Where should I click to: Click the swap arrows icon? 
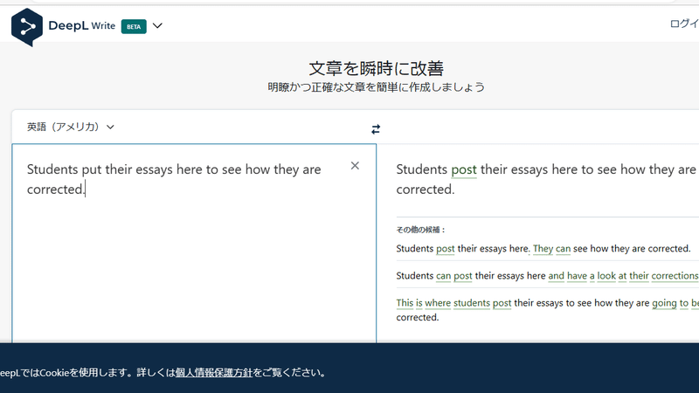pyautogui.click(x=376, y=129)
